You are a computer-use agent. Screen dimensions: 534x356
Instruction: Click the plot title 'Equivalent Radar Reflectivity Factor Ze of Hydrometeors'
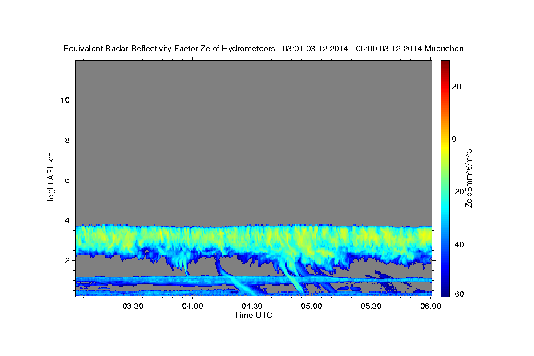point(170,49)
